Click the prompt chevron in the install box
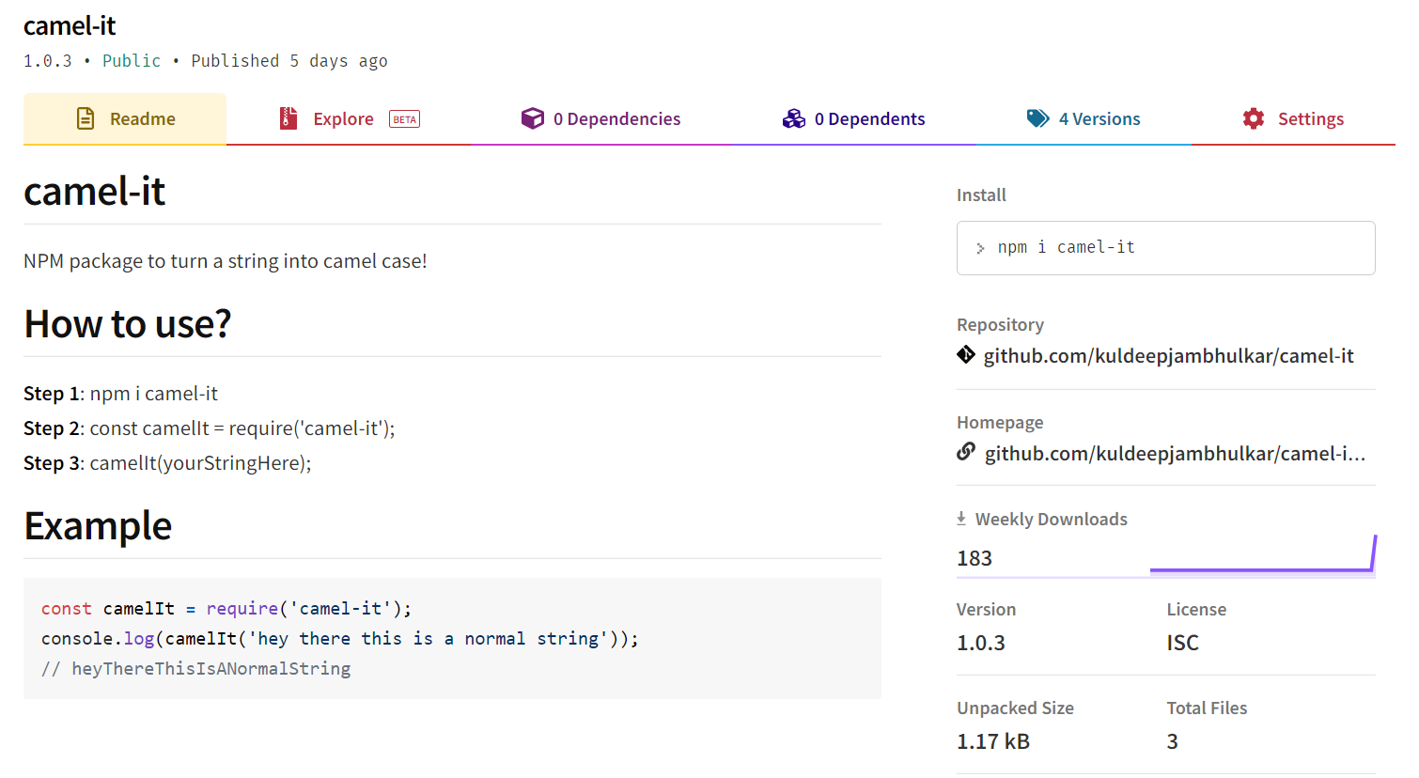1419x778 pixels. (x=980, y=248)
